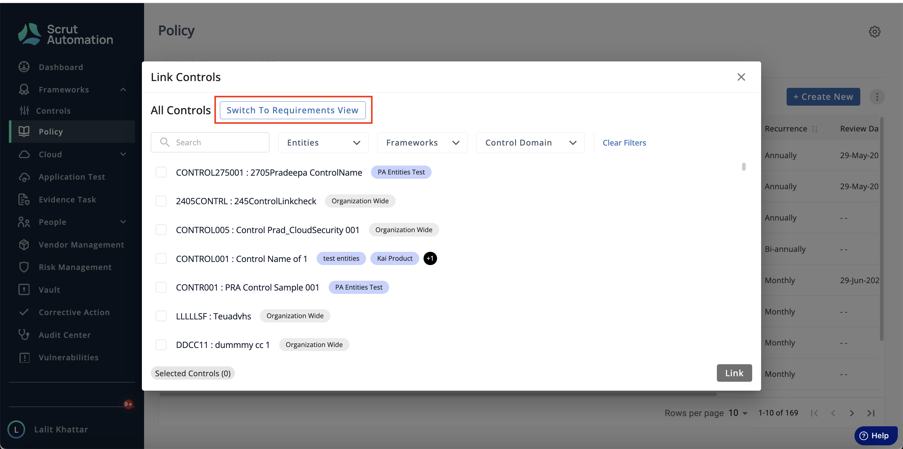
Task: Open Dashboard in the sidebar menu
Action: (x=72, y=67)
